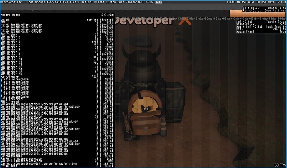
Task: Select the GPU row
Action: click(x=58, y=23)
